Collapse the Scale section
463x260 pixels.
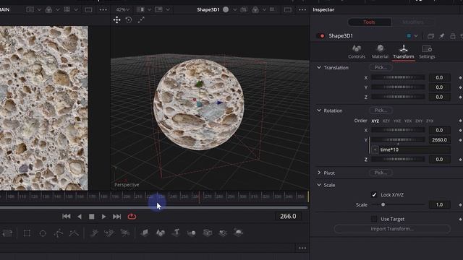coord(319,185)
